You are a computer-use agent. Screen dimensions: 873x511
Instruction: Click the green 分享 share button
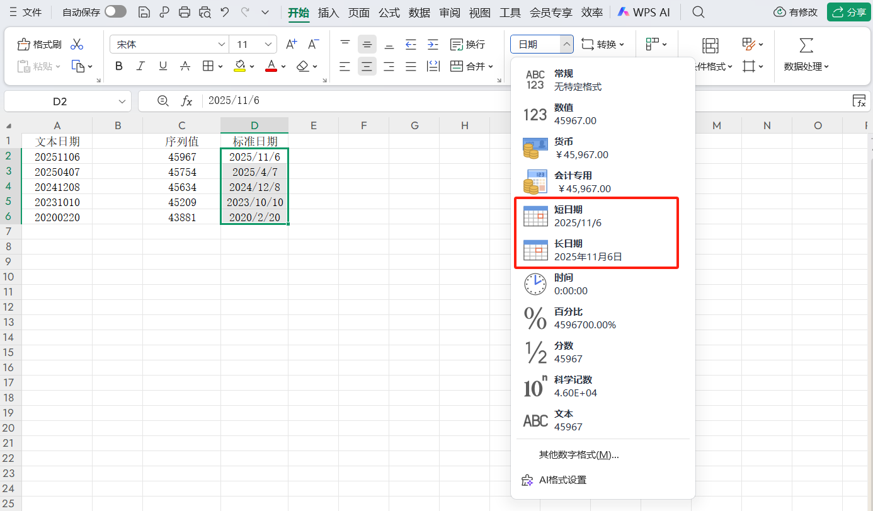[848, 11]
